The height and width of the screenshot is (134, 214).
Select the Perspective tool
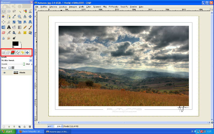coord(30,22)
